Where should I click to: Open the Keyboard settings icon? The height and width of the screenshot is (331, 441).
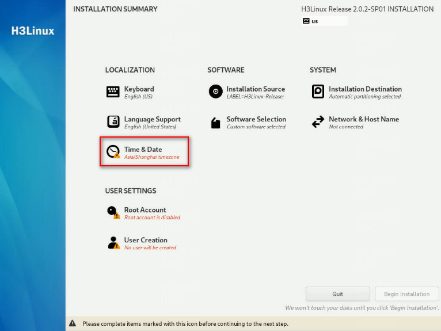tap(113, 92)
